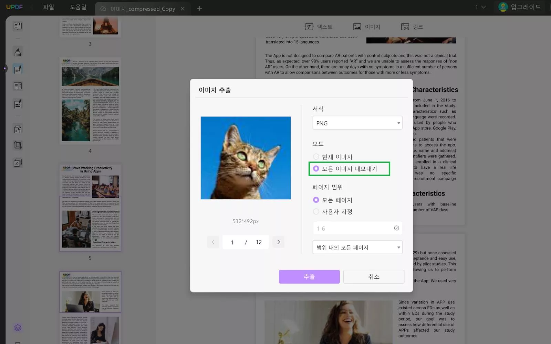
Task: Open the layers icon at sidebar bottom
Action: (x=18, y=328)
